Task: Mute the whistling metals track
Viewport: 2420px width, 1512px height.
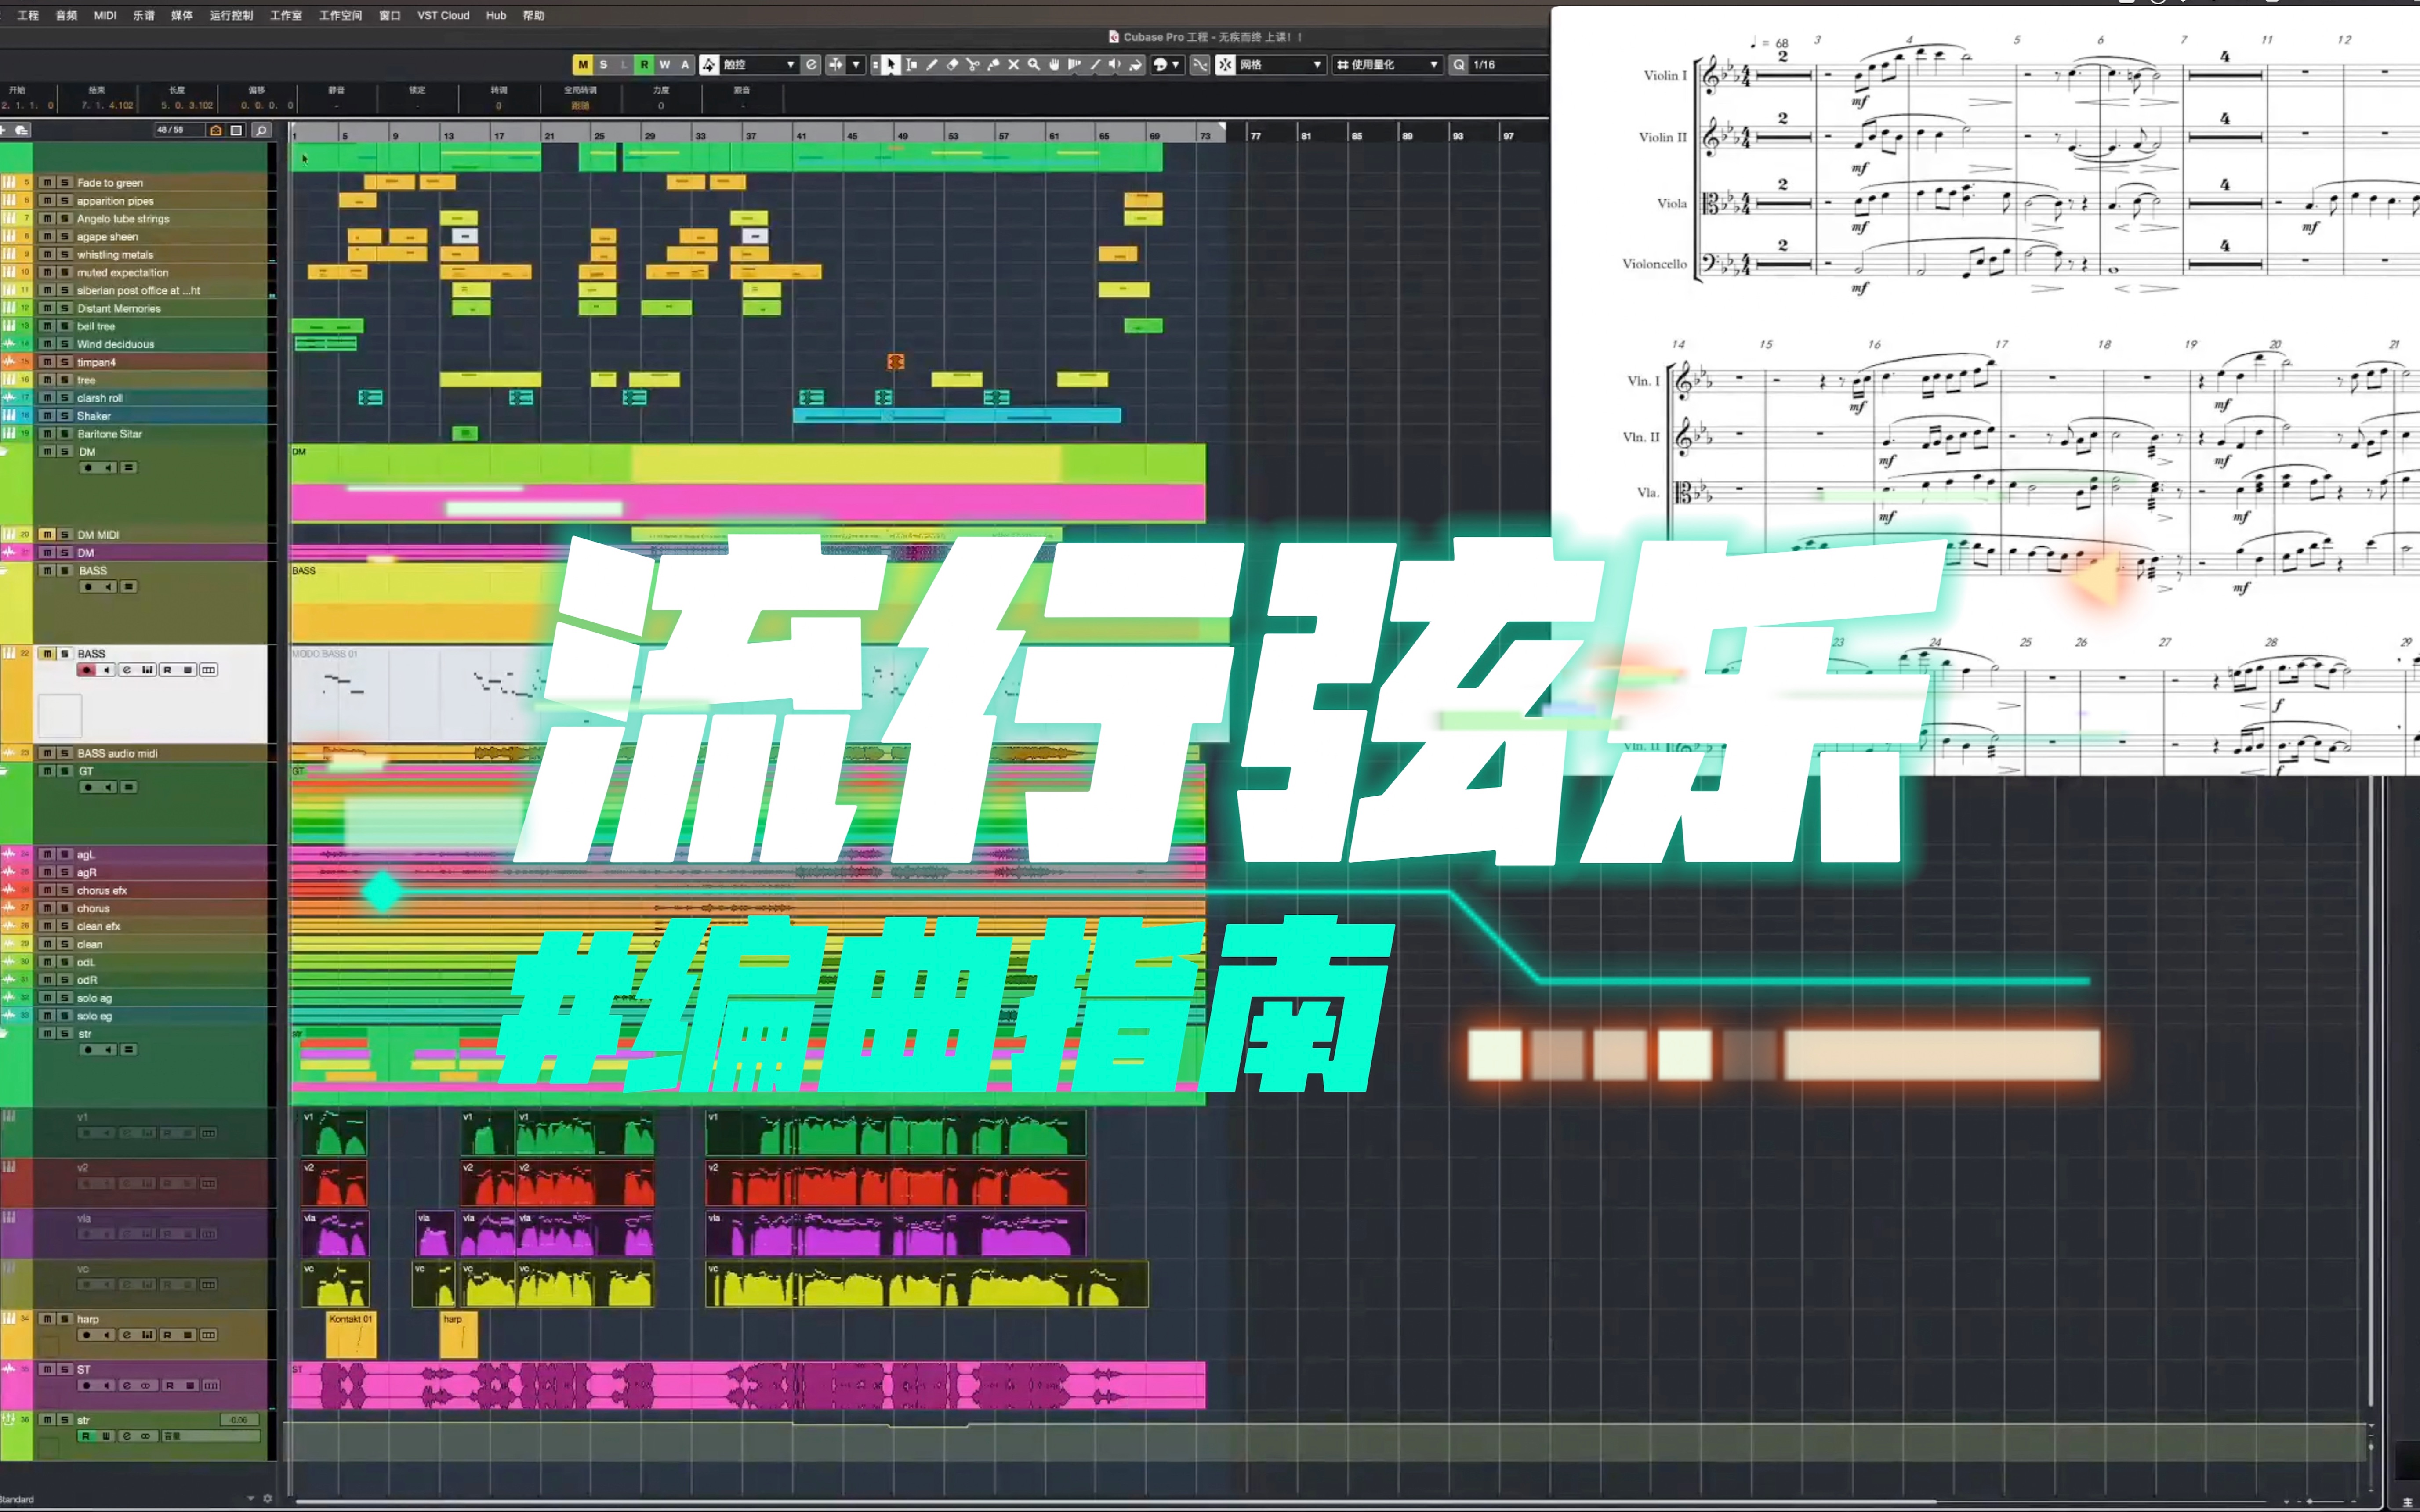Action: coord(47,255)
